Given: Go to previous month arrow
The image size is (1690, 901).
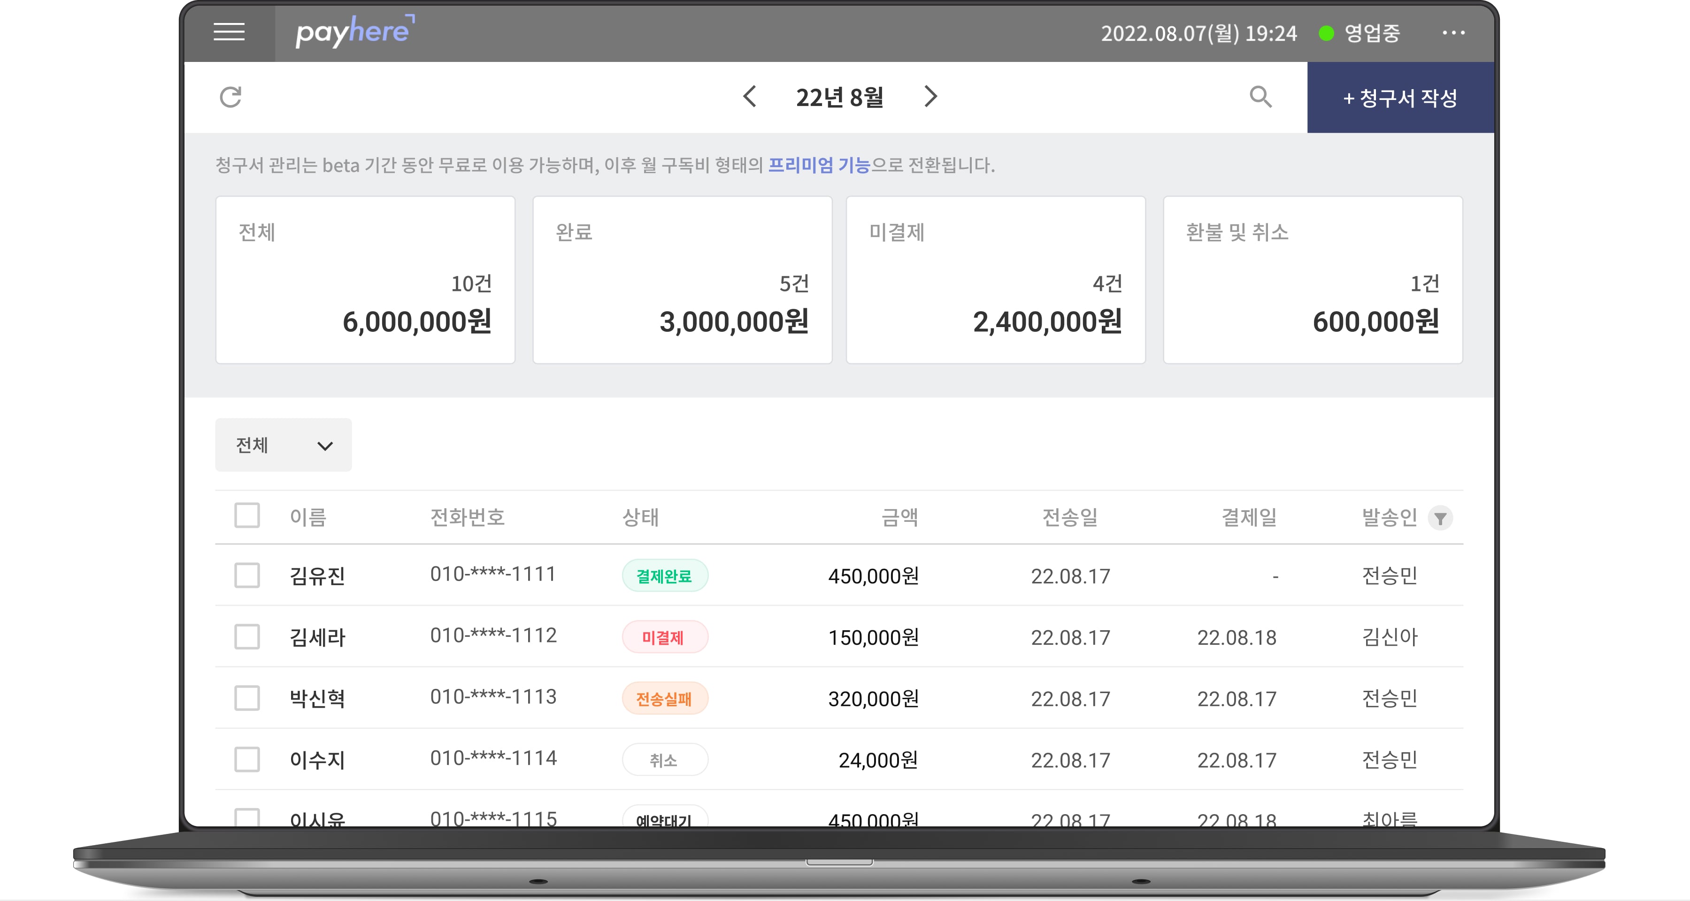Looking at the screenshot, I should point(749,96).
